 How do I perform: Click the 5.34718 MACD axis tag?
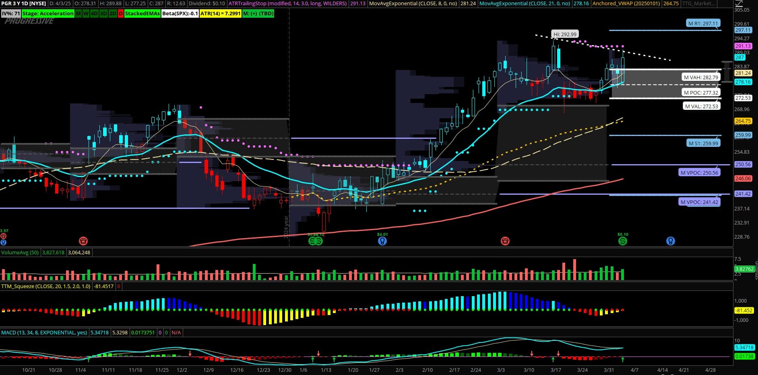point(744,347)
